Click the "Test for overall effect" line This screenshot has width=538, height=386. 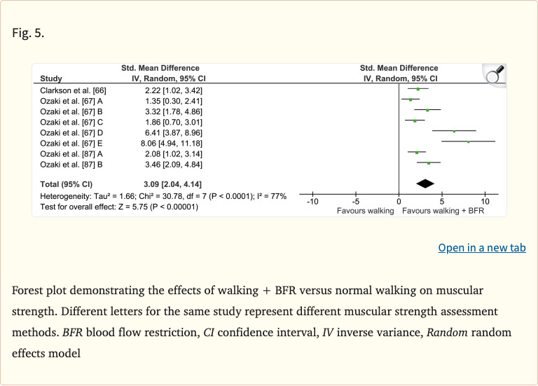(x=119, y=207)
